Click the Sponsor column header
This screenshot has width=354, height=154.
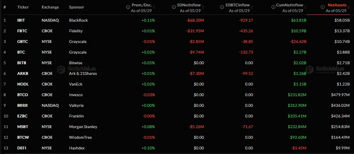click(x=76, y=7)
